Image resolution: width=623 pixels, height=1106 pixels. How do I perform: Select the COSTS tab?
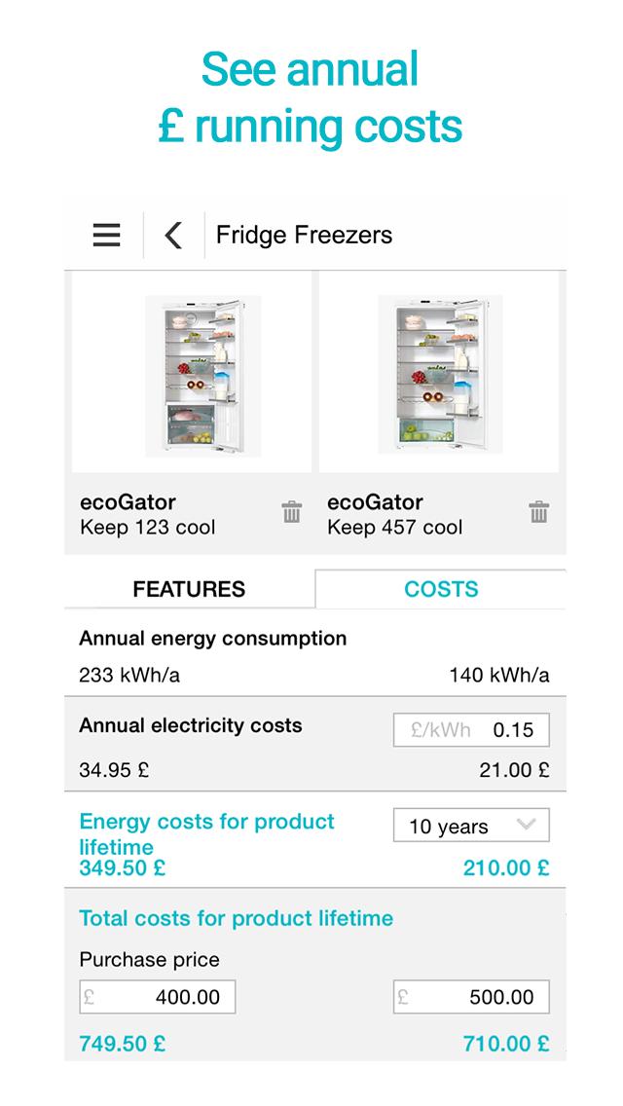[441, 589]
